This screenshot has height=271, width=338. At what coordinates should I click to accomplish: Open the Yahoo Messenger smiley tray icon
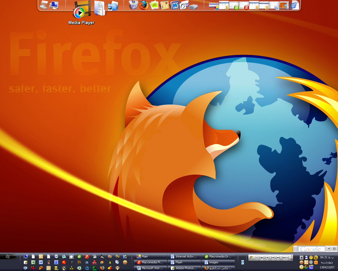point(302,262)
